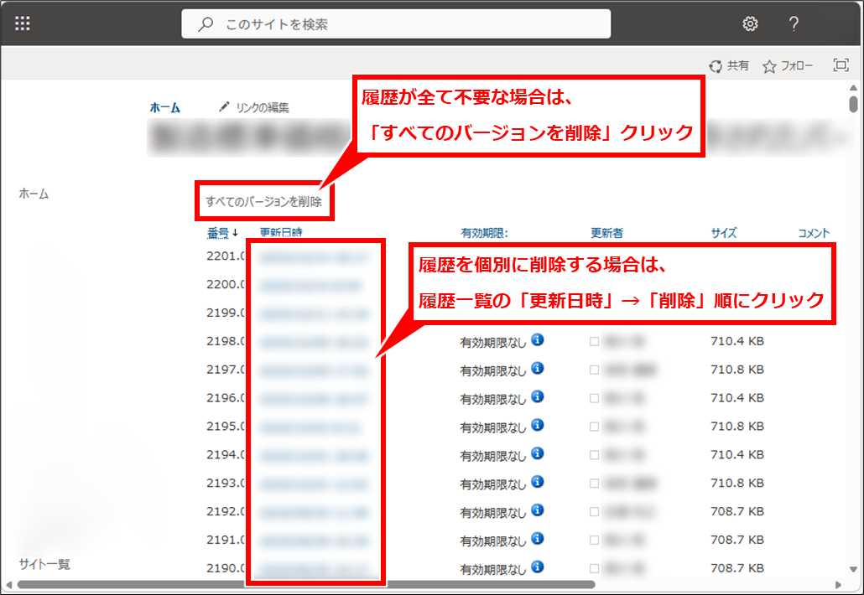This screenshot has width=864, height=595.
Task: Open the 番号 column sort menu
Action: (216, 232)
